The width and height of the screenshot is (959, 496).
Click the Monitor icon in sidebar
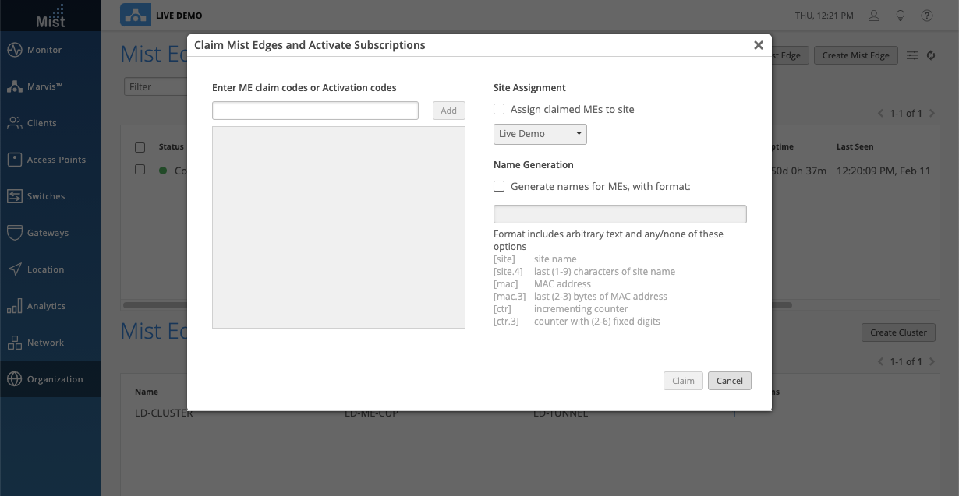click(x=15, y=50)
